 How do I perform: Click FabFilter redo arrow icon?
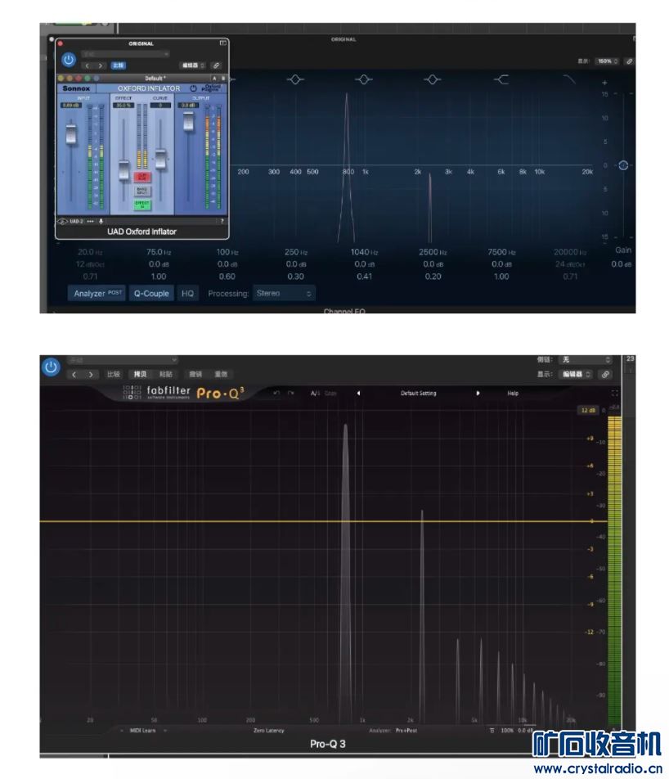[290, 393]
